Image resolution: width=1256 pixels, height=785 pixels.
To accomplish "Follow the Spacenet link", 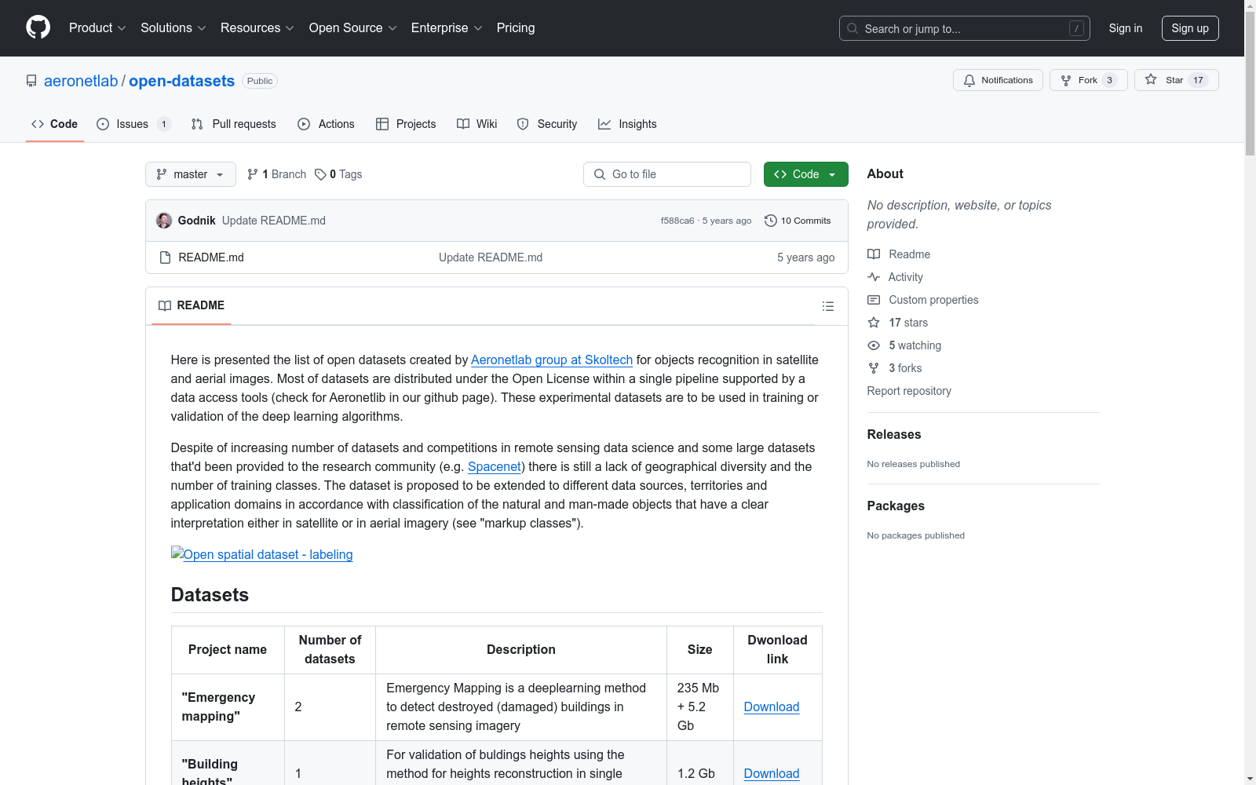I will coord(495,466).
